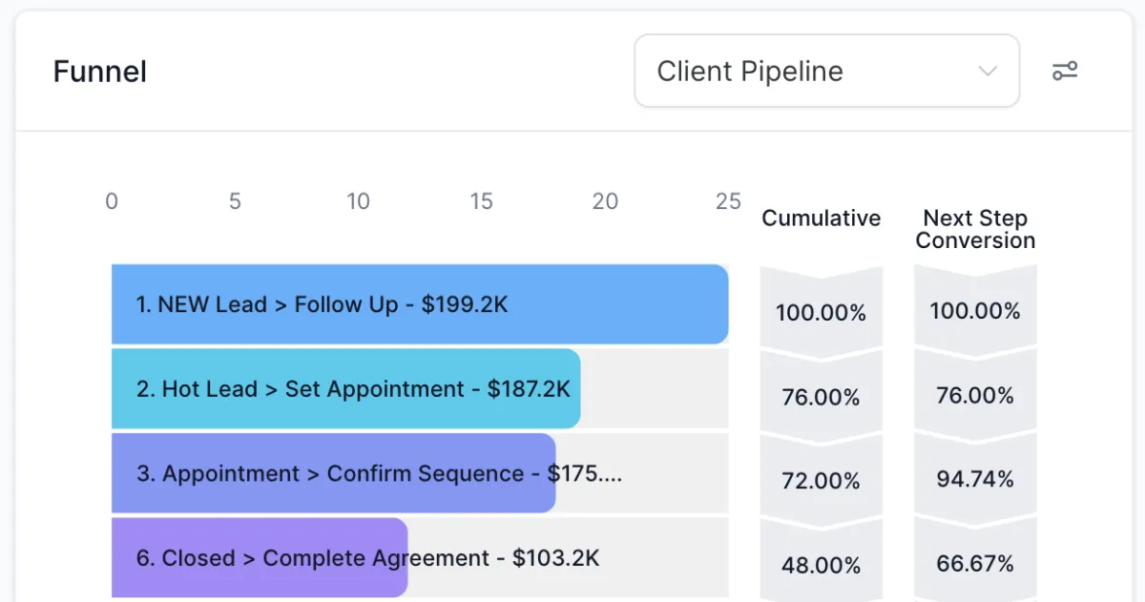1145x602 pixels.
Task: Click the Cumulative column header
Action: (821, 218)
